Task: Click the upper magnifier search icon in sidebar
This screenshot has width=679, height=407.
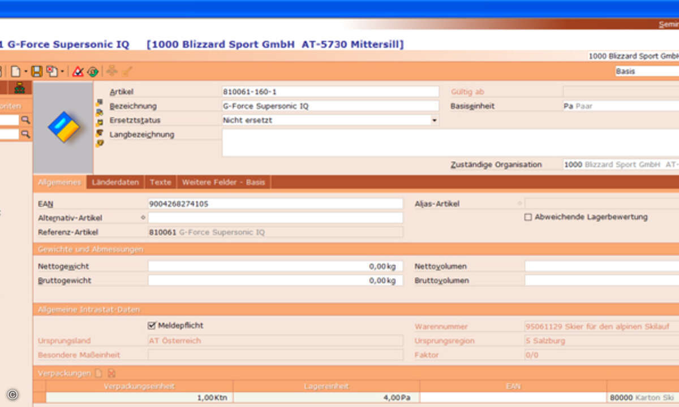Action: point(25,120)
